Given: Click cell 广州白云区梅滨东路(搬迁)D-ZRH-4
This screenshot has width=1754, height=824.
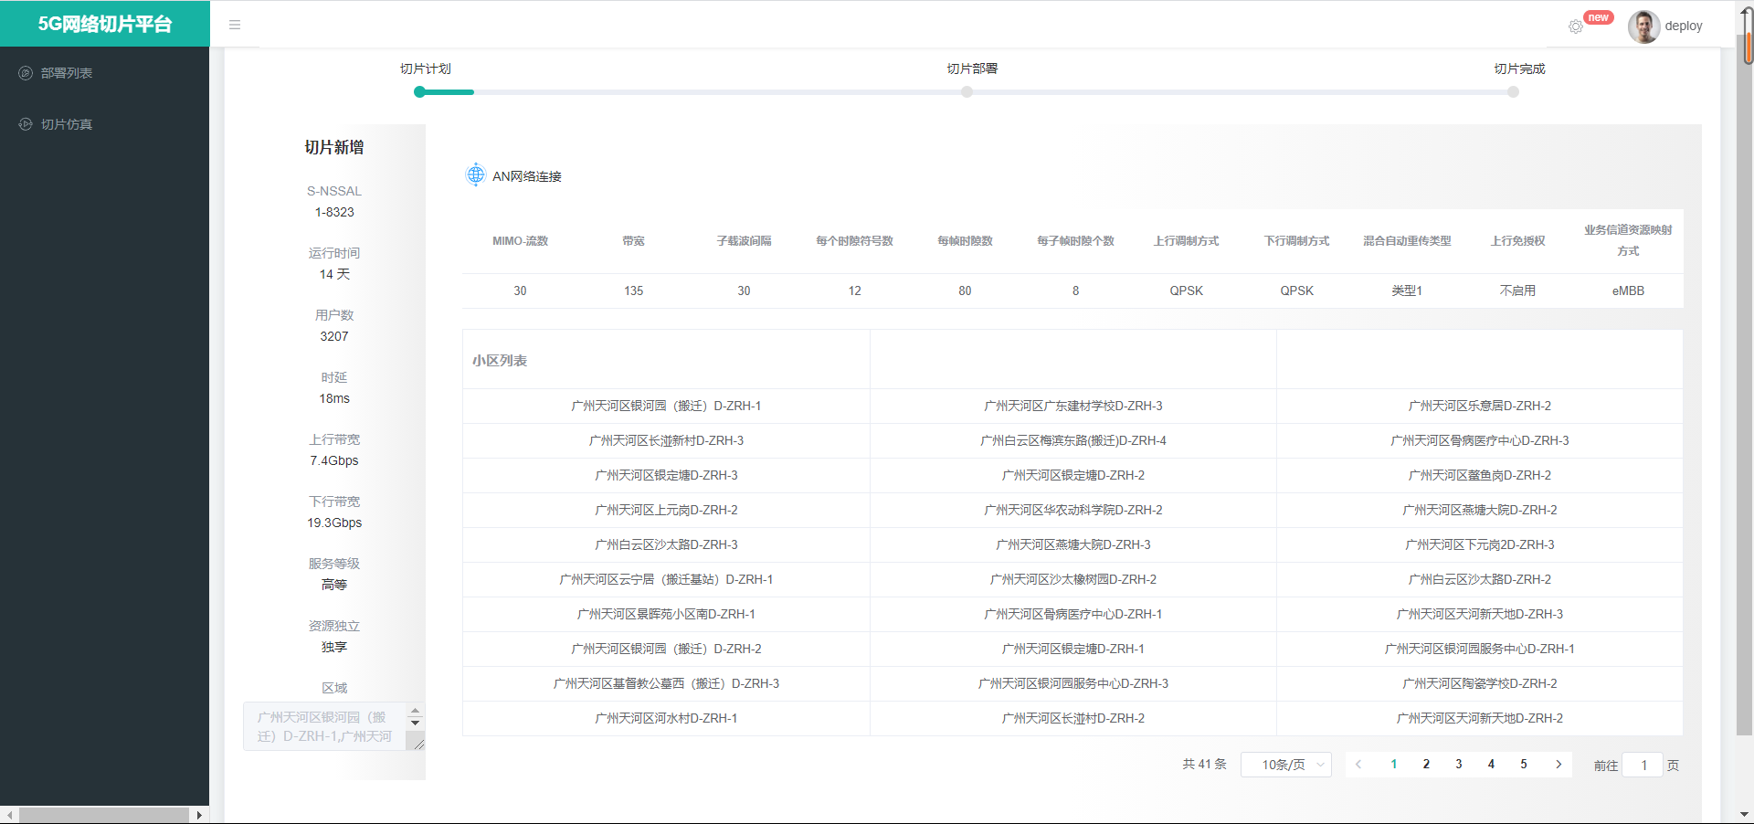Looking at the screenshot, I should [1072, 440].
